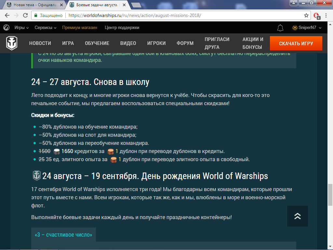This screenshot has height=250, width=333.
Task: Open the ИГРОКИ menu item
Action: tap(156, 43)
